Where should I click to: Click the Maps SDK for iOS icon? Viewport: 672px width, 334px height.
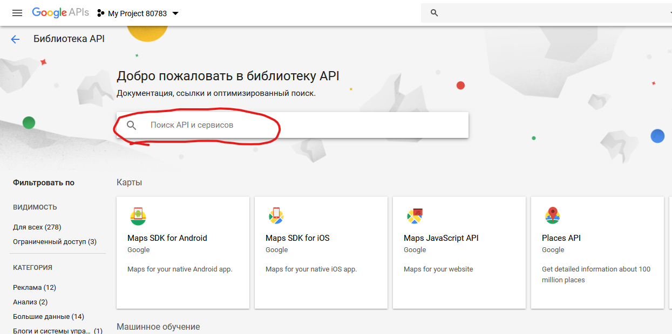coord(276,216)
